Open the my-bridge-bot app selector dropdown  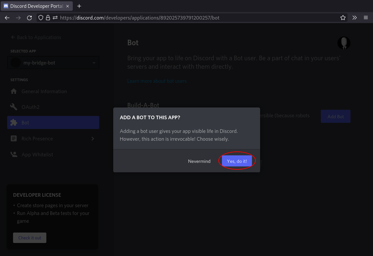pyautogui.click(x=53, y=63)
